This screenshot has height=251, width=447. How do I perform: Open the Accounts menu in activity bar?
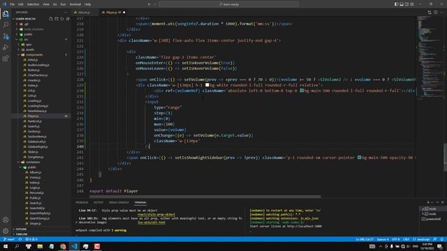point(6,220)
